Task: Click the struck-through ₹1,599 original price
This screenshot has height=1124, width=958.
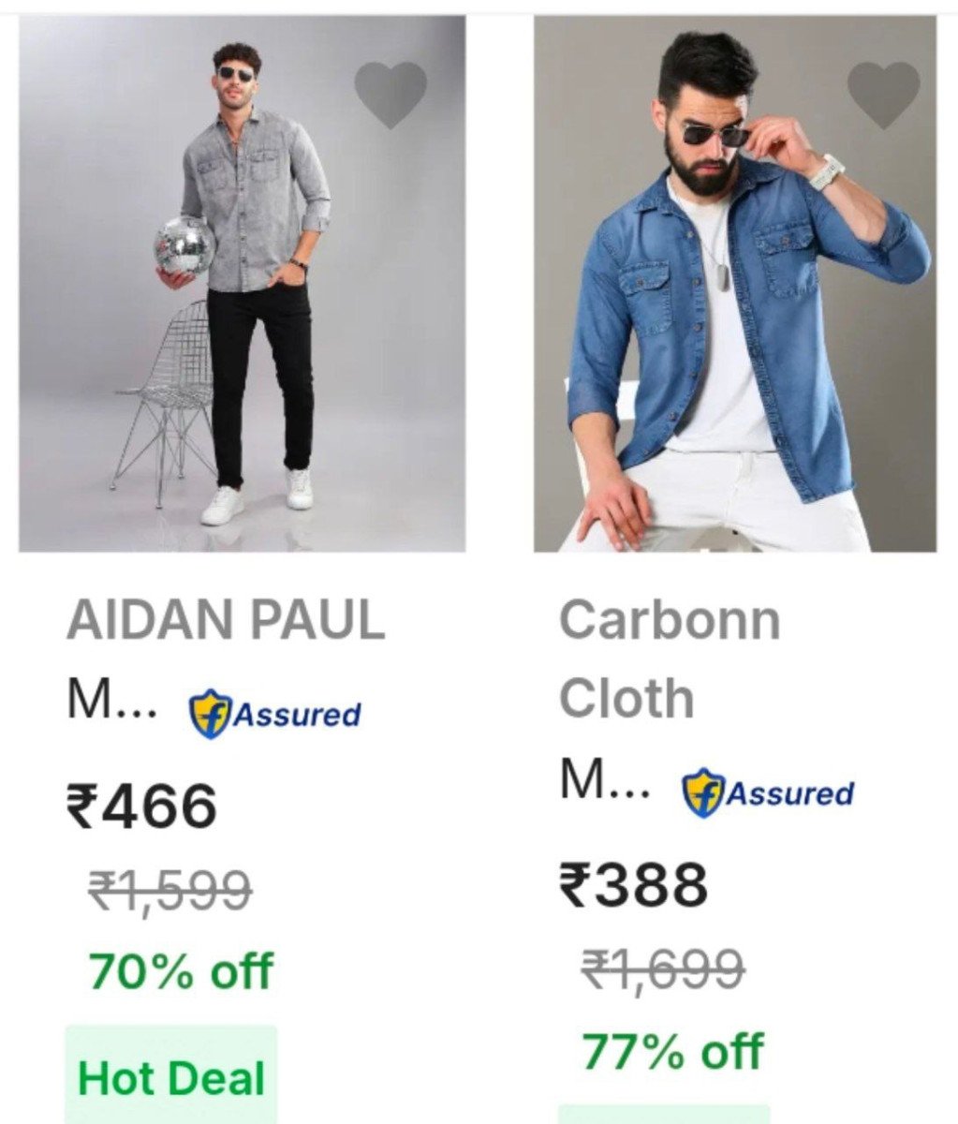Action: click(x=170, y=890)
